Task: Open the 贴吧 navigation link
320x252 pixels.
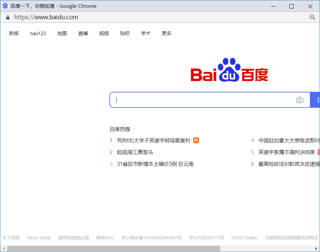Action: coord(125,34)
